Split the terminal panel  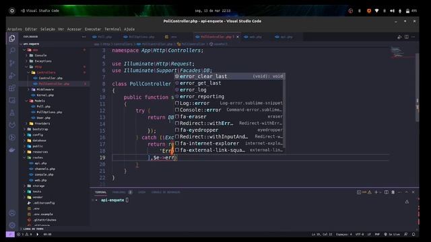click(x=386, y=192)
